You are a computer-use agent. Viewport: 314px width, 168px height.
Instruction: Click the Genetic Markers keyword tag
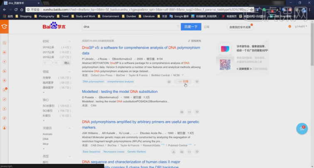136,151
